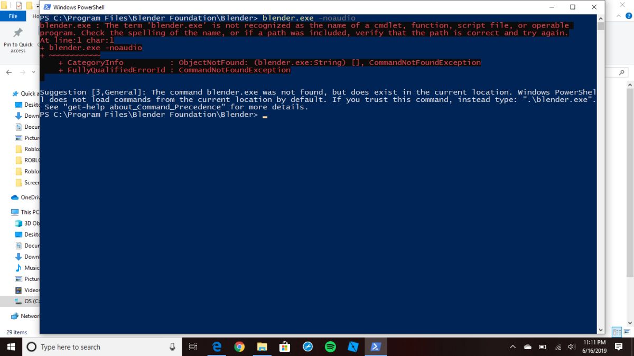The image size is (634, 356).
Task: Launch Microsoft Edge from taskbar
Action: (217, 347)
